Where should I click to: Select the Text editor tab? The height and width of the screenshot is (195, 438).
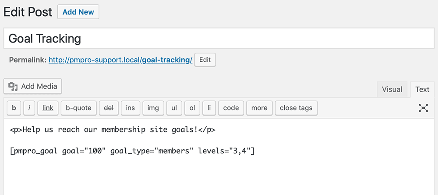(x=422, y=89)
